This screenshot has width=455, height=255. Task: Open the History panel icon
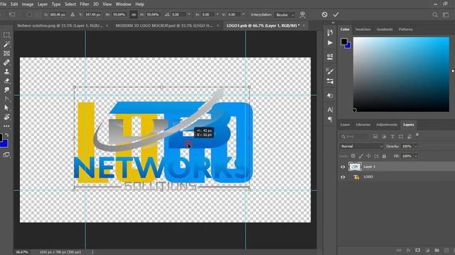point(330,33)
